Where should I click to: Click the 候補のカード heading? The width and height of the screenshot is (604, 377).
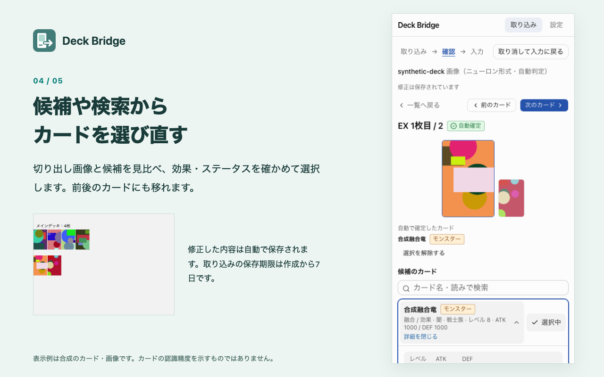[417, 271]
